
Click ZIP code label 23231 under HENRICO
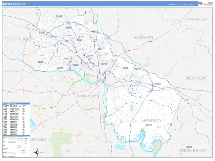(149, 125)
